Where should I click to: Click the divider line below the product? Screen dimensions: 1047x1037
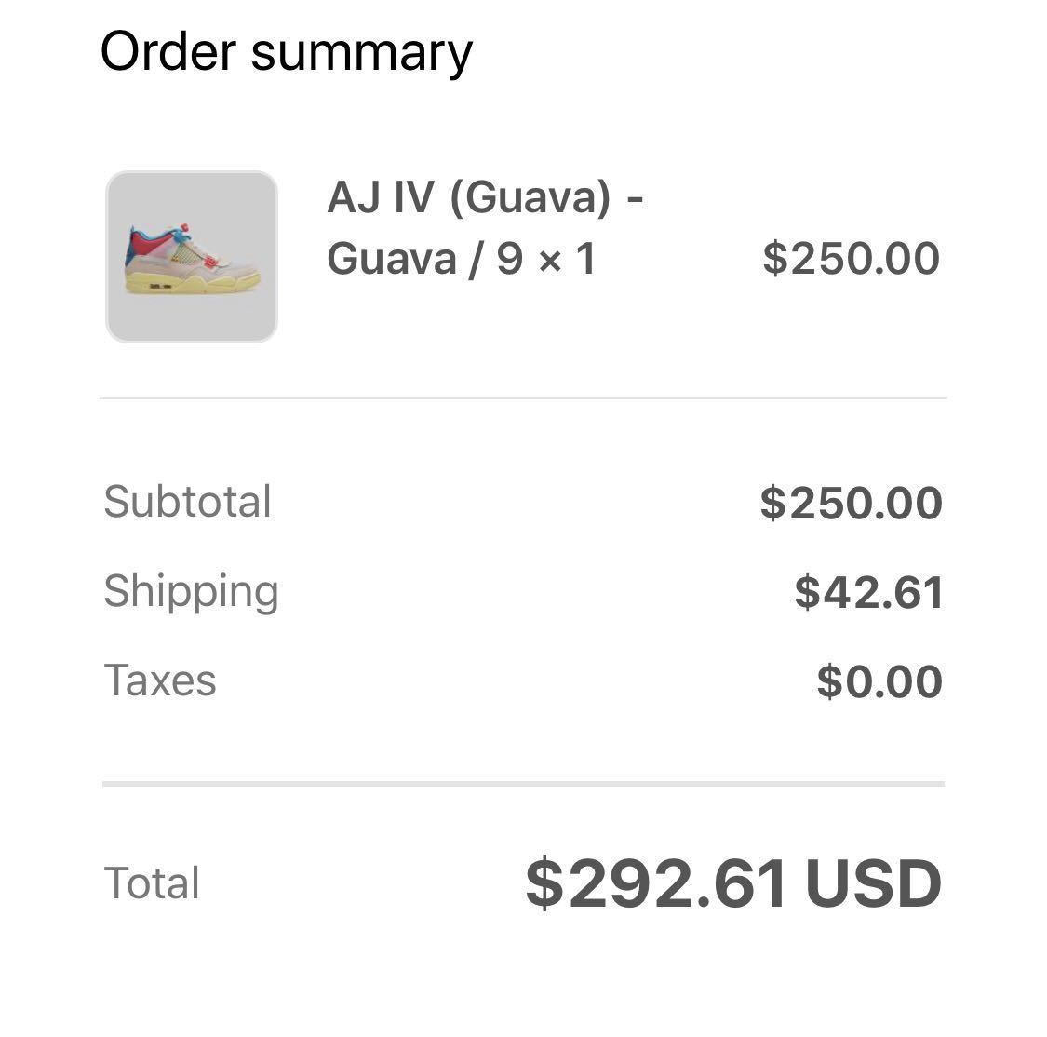pyautogui.click(x=523, y=397)
